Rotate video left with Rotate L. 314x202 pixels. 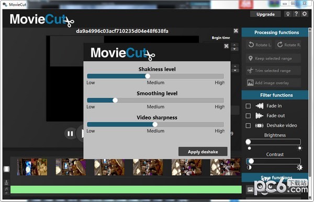click(260, 45)
